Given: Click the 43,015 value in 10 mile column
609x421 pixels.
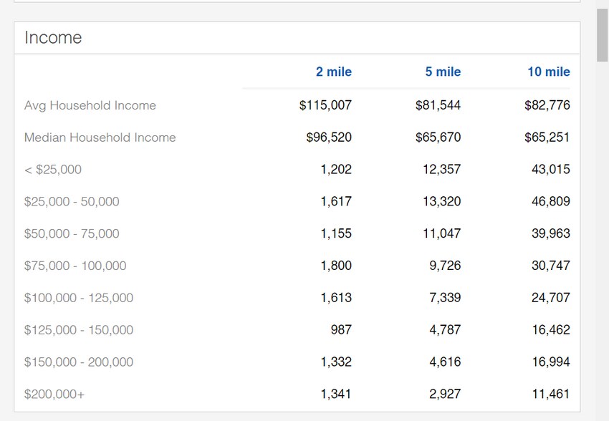Looking at the screenshot, I should click(550, 170).
